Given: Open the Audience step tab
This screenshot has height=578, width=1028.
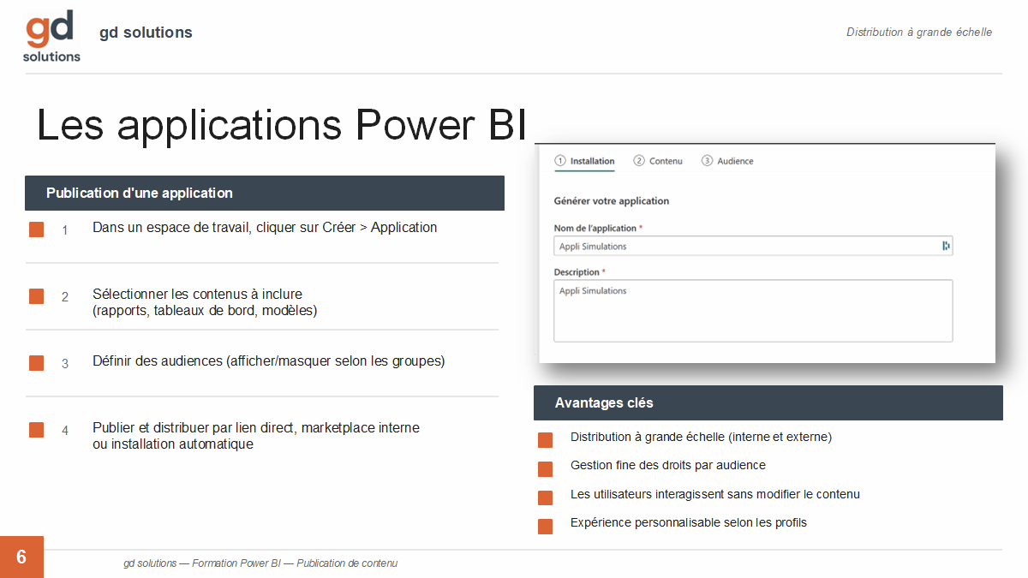Looking at the screenshot, I should tap(727, 161).
